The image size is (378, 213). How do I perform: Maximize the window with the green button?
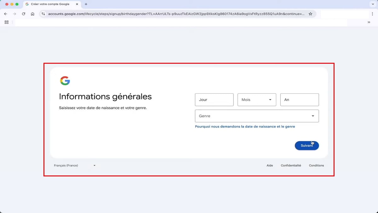pos(17,4)
